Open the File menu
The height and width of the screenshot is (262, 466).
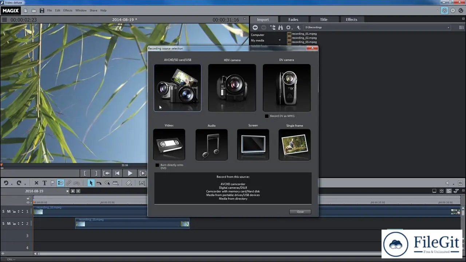coord(50,11)
